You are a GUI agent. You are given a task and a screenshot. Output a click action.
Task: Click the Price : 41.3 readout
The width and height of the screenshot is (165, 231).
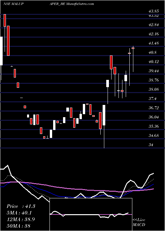pos(21,206)
